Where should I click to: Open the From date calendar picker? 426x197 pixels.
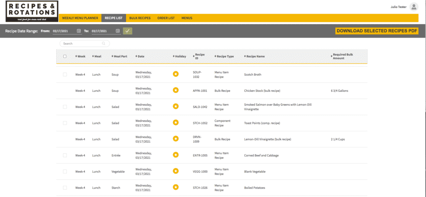coord(79,31)
